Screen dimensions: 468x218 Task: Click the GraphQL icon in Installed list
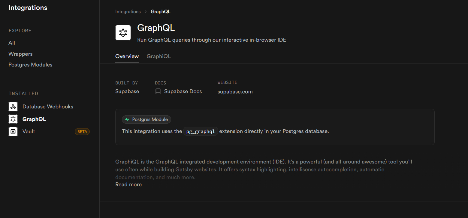pos(13,119)
